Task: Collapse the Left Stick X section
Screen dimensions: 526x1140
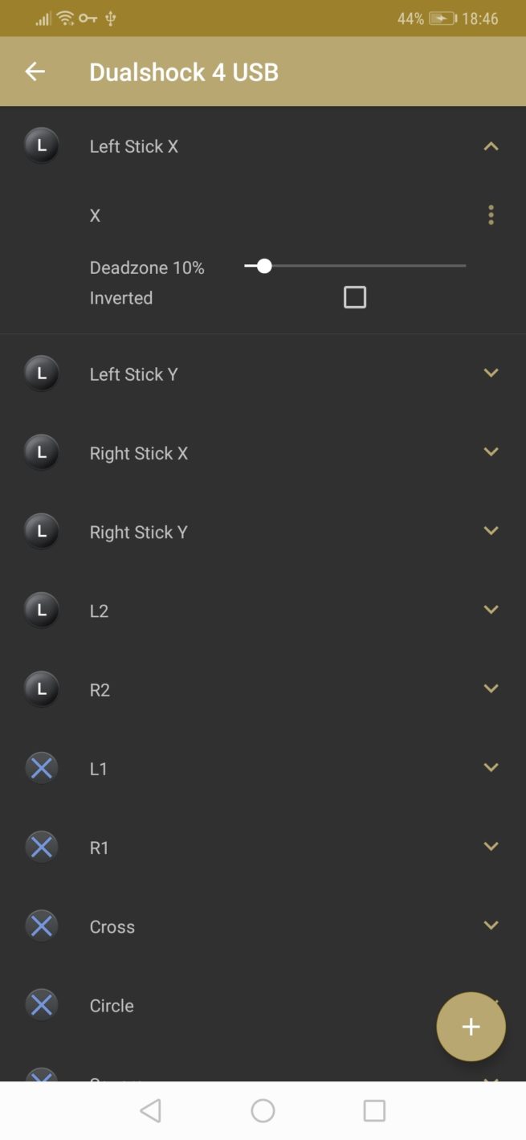Action: tap(491, 146)
